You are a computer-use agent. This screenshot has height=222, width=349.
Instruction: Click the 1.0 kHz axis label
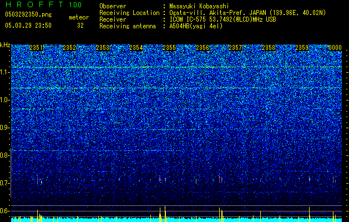click(4, 100)
